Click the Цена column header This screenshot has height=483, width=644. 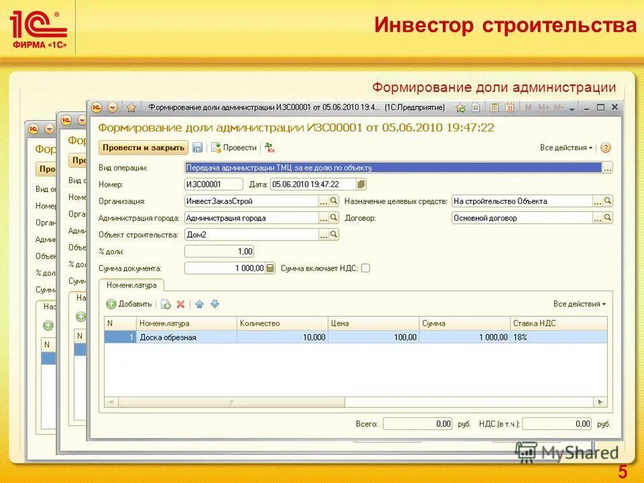pos(374,323)
